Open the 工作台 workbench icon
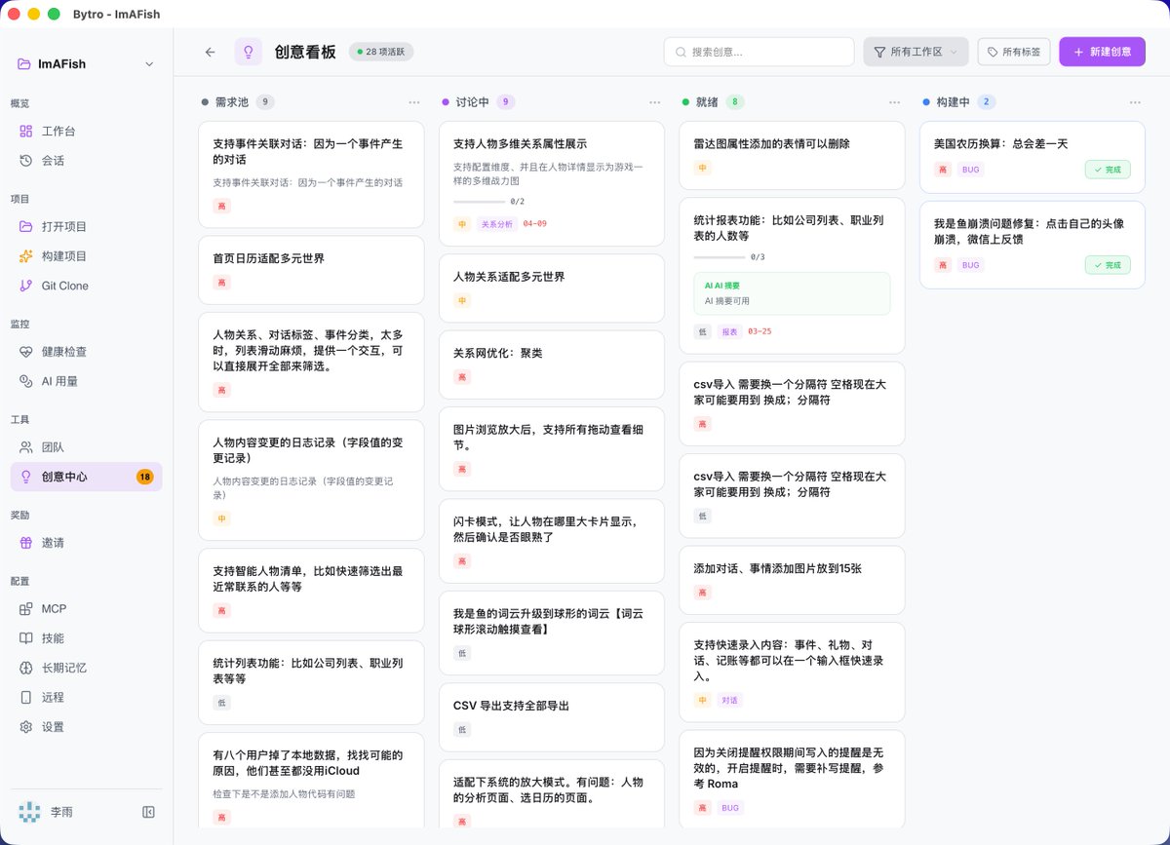Image resolution: width=1170 pixels, height=845 pixels. 26,131
